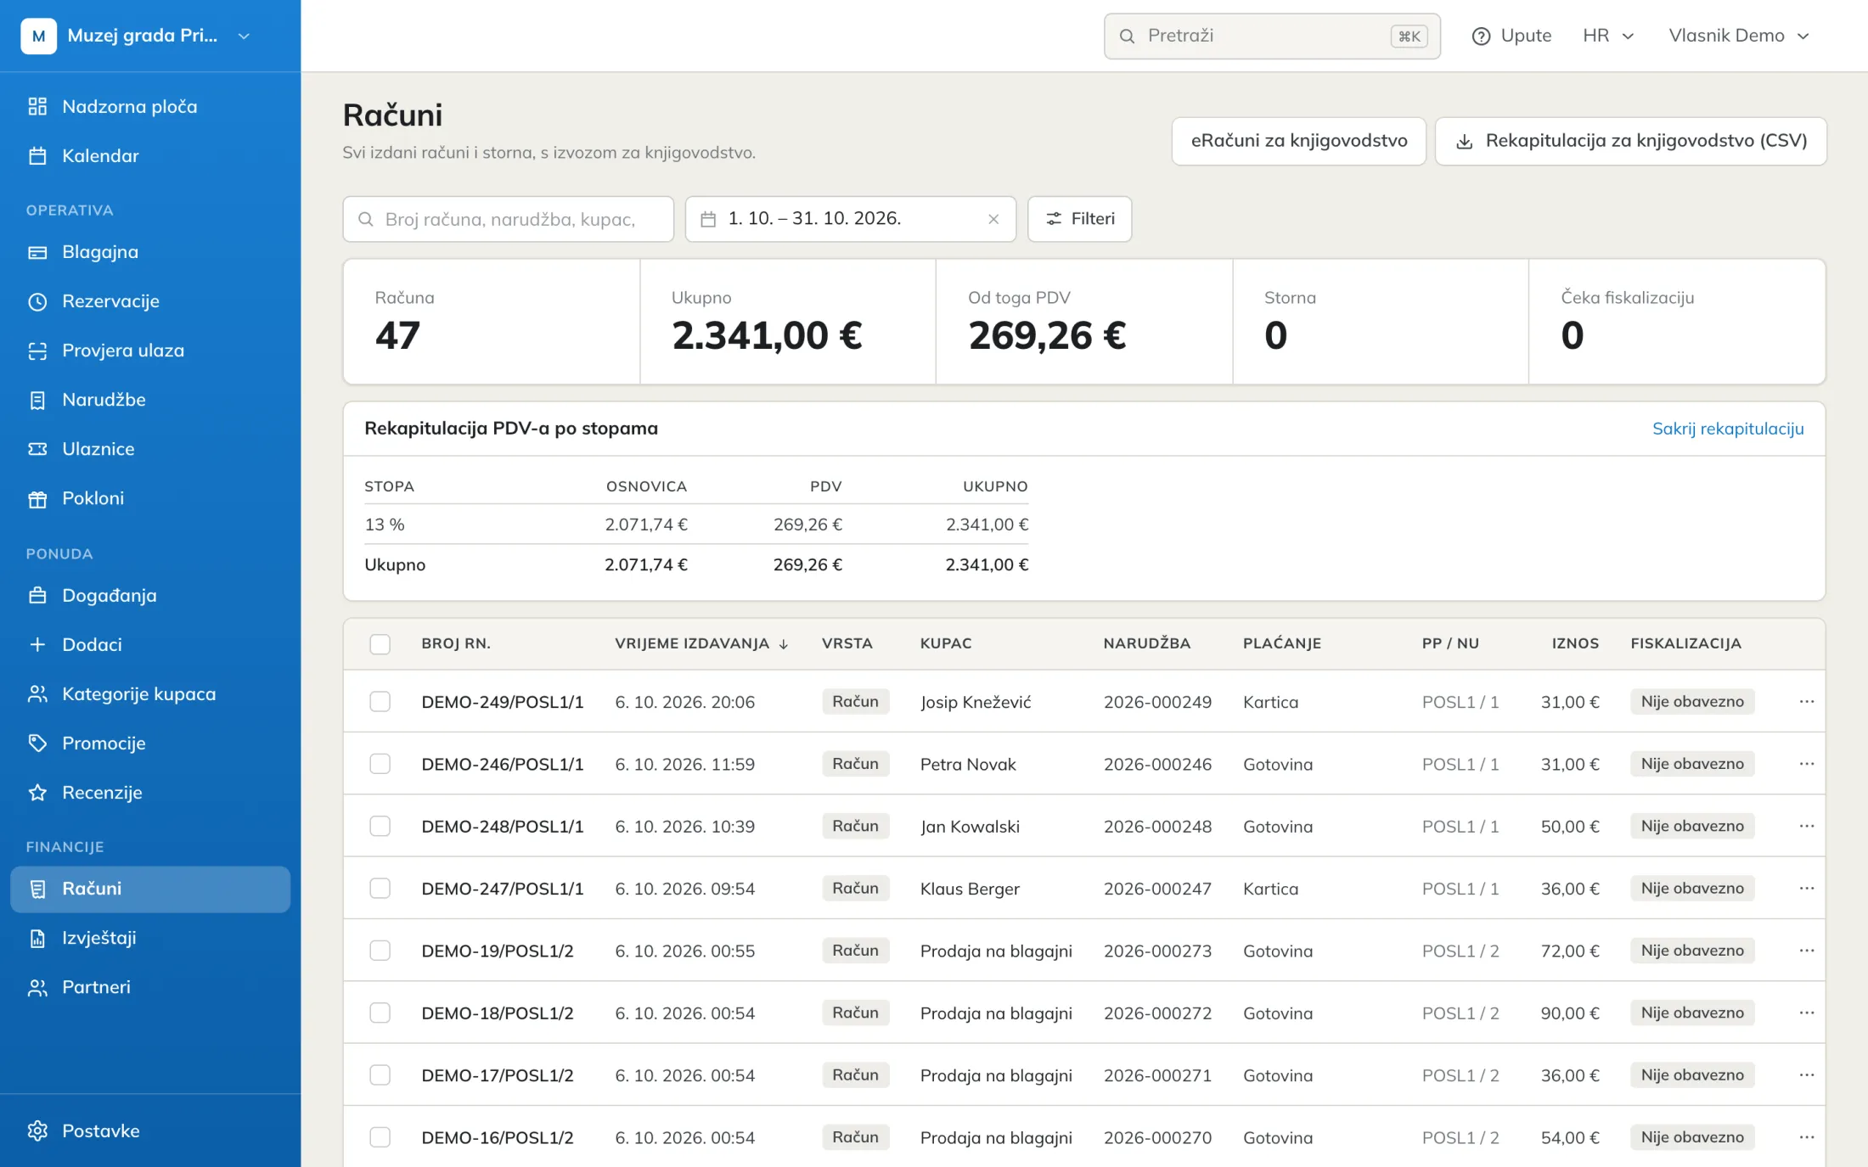Open the HR language dropdown
Image resolution: width=1868 pixels, height=1167 pixels.
pyautogui.click(x=1608, y=36)
